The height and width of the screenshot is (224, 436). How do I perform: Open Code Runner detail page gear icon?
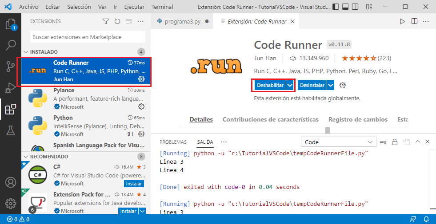click(x=343, y=85)
